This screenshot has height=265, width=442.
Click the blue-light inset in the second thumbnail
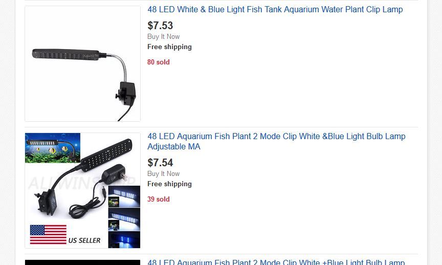(124, 239)
